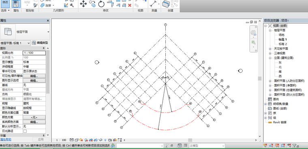Open the type selector dropdown arrow
This screenshot has width=308, height=149.
point(48,32)
